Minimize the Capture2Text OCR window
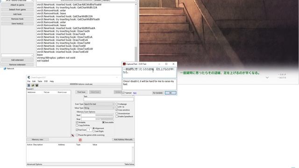The width and height of the screenshot is (299, 168). coord(159,64)
